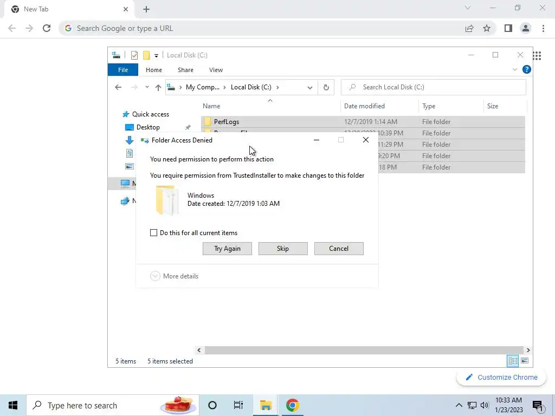The height and width of the screenshot is (416, 555).
Task: Expand More details in the dialog
Action: [x=174, y=276]
